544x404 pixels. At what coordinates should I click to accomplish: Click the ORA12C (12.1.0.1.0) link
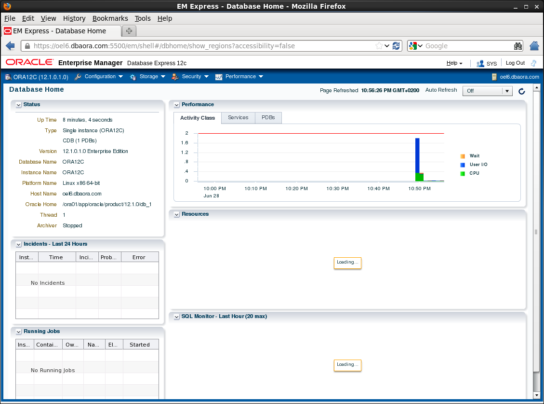(x=41, y=77)
